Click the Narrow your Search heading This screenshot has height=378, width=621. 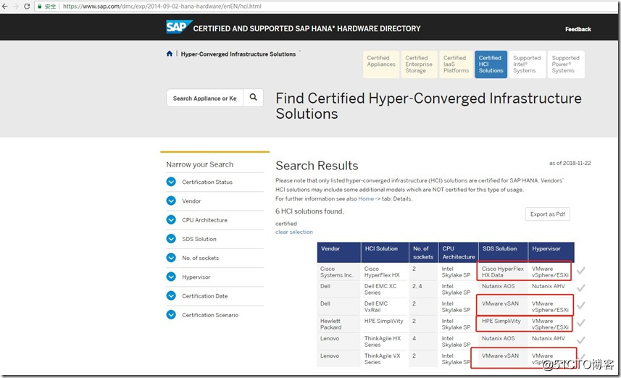[x=199, y=164]
